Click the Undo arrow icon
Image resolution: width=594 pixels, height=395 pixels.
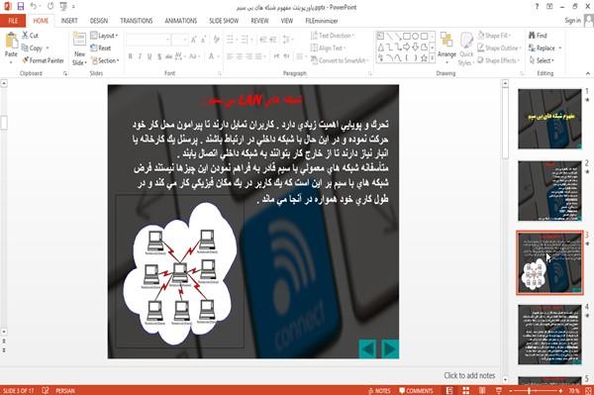pyautogui.click(x=34, y=6)
